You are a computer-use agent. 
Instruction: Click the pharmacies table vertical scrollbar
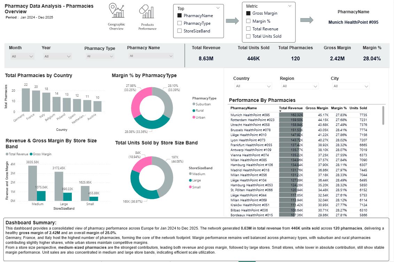pos(384,115)
